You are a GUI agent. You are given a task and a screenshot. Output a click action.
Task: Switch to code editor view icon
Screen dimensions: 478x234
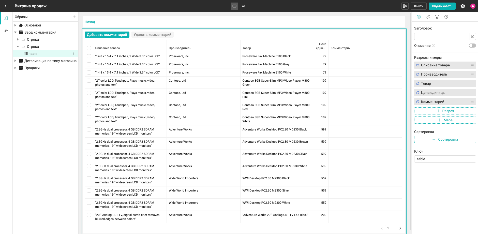coord(244,6)
